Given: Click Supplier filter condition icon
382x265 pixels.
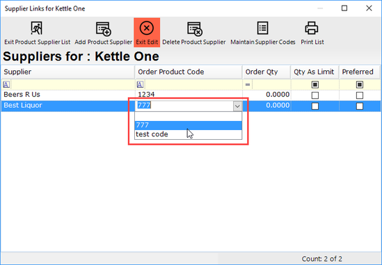Looking at the screenshot, I should 6,85.
